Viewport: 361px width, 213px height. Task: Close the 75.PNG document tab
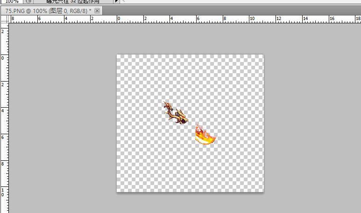click(x=97, y=11)
